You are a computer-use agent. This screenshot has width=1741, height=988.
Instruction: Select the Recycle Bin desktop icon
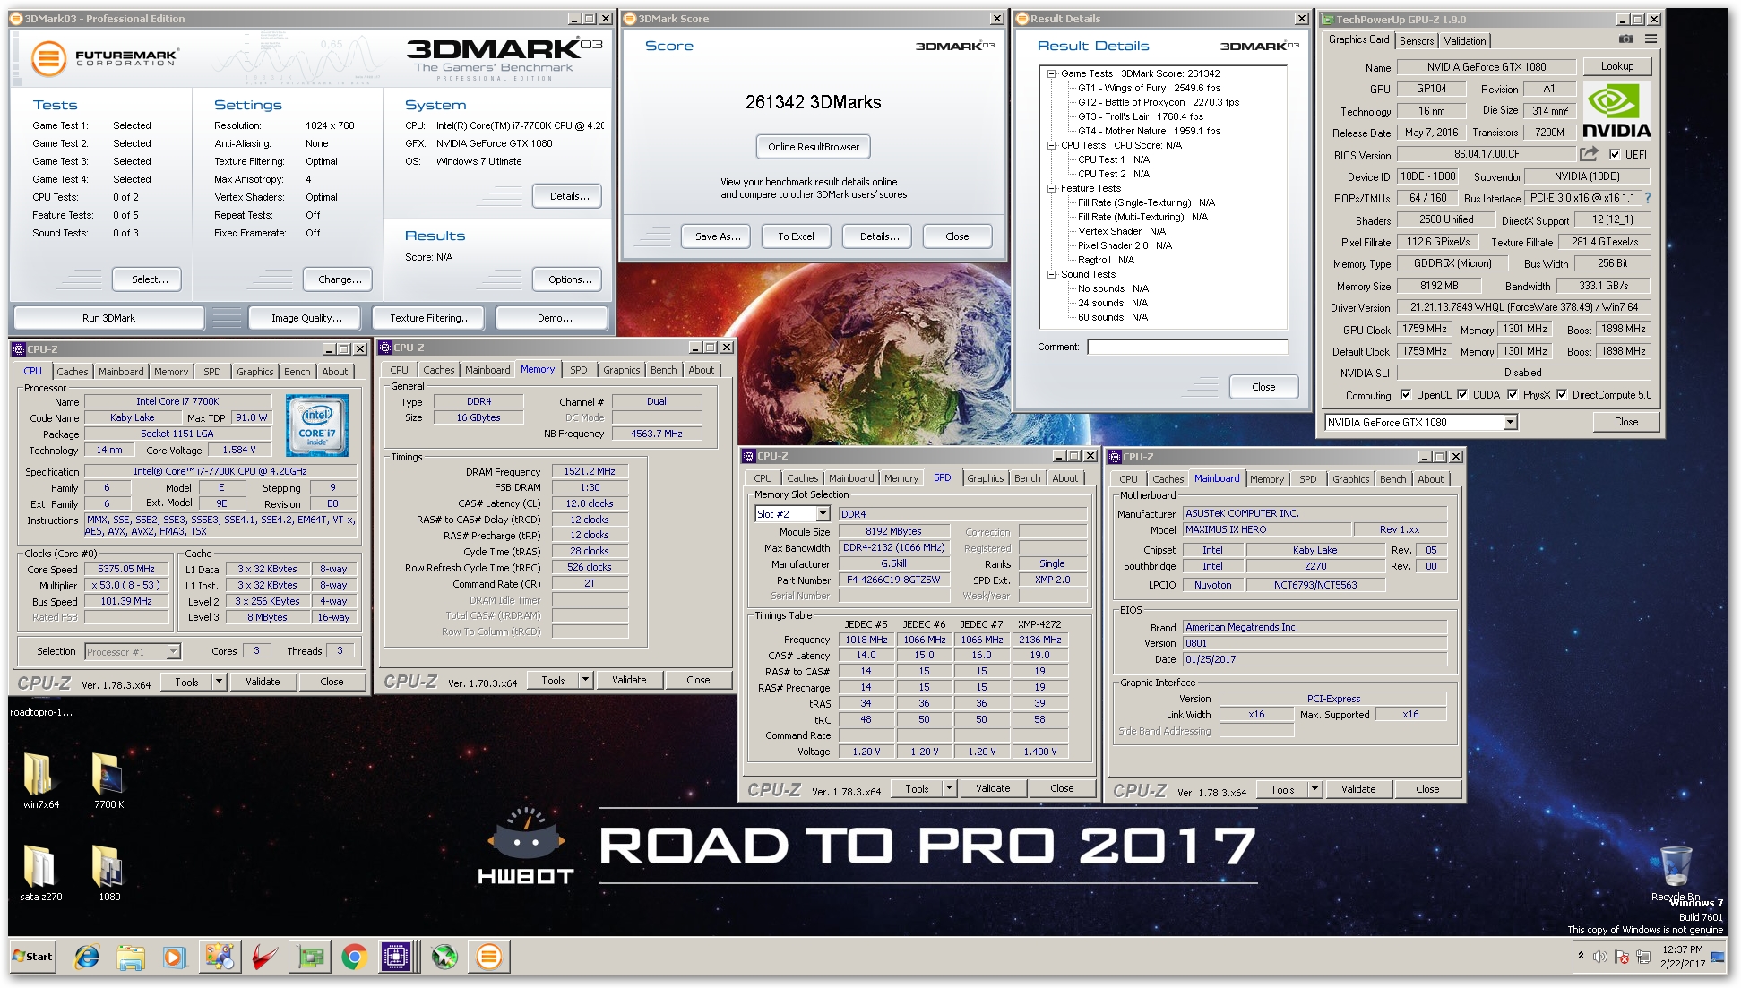click(x=1676, y=873)
